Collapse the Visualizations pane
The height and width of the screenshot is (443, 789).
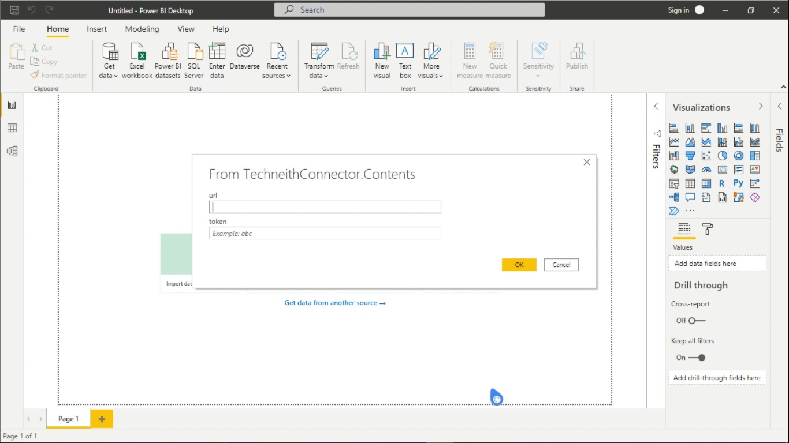761,107
